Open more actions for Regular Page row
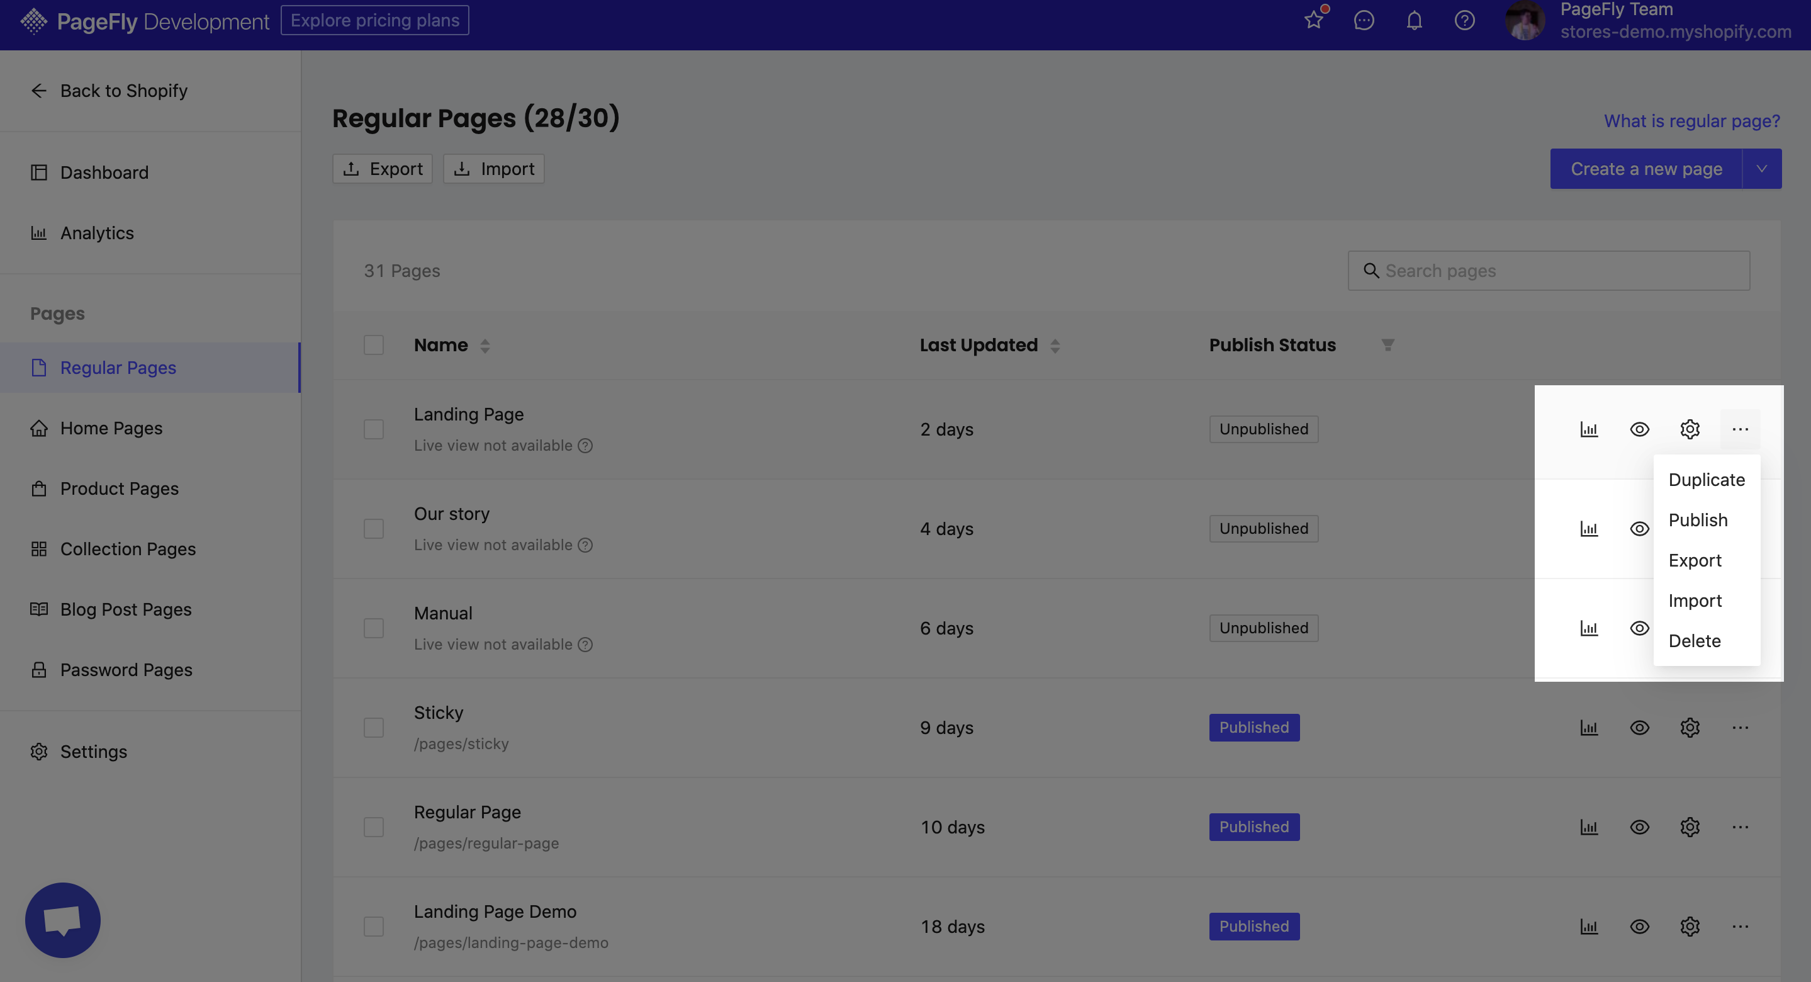 (x=1740, y=827)
